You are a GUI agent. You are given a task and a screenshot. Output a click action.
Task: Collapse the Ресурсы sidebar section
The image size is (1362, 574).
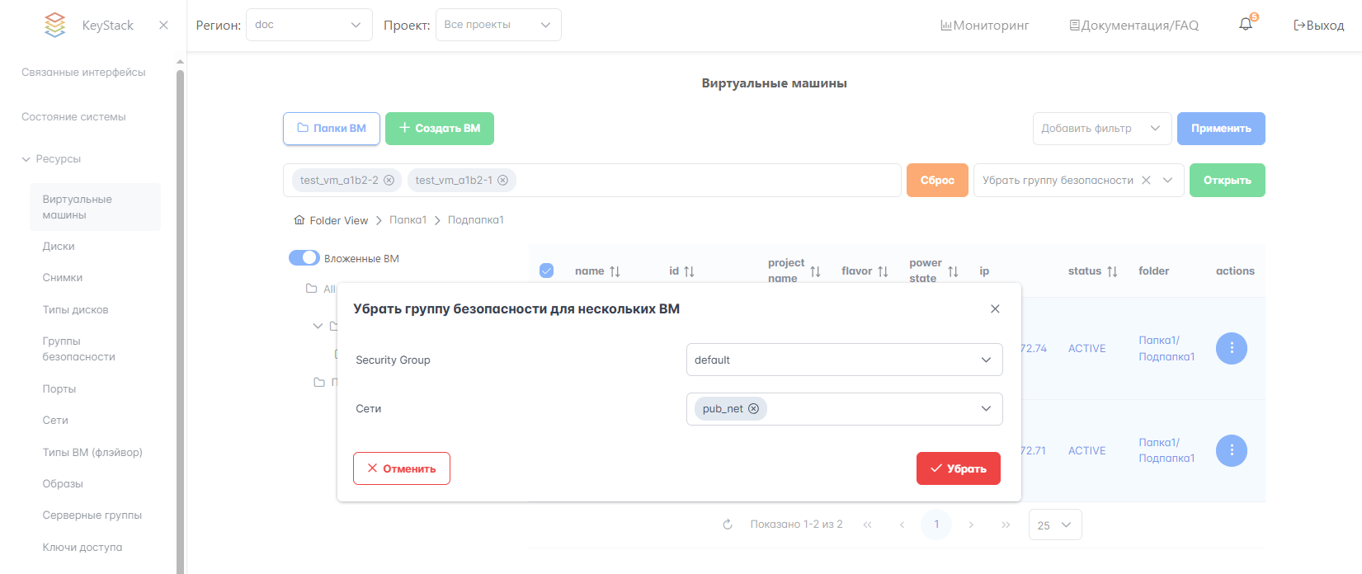[26, 159]
